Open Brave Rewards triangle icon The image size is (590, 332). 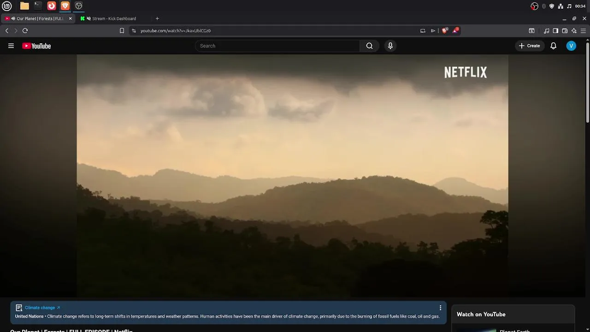click(x=455, y=30)
